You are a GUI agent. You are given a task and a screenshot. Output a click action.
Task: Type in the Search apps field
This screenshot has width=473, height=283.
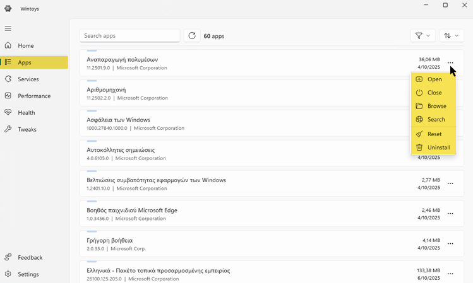click(x=129, y=36)
